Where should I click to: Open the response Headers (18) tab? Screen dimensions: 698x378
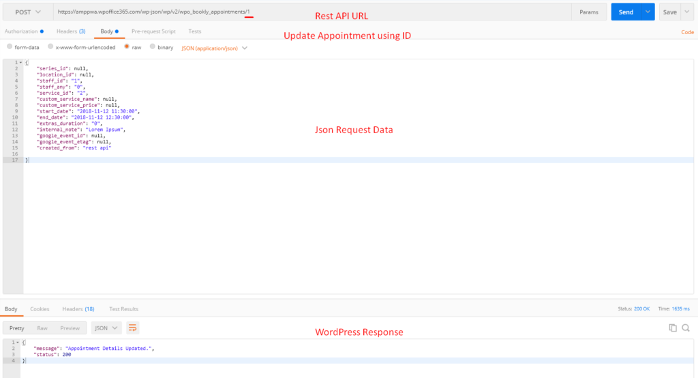coord(78,309)
